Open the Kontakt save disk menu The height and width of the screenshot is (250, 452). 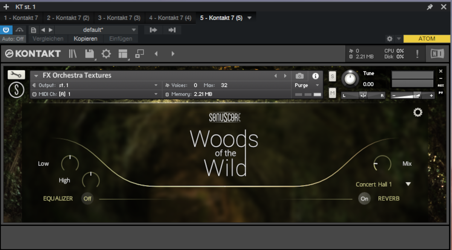90,54
